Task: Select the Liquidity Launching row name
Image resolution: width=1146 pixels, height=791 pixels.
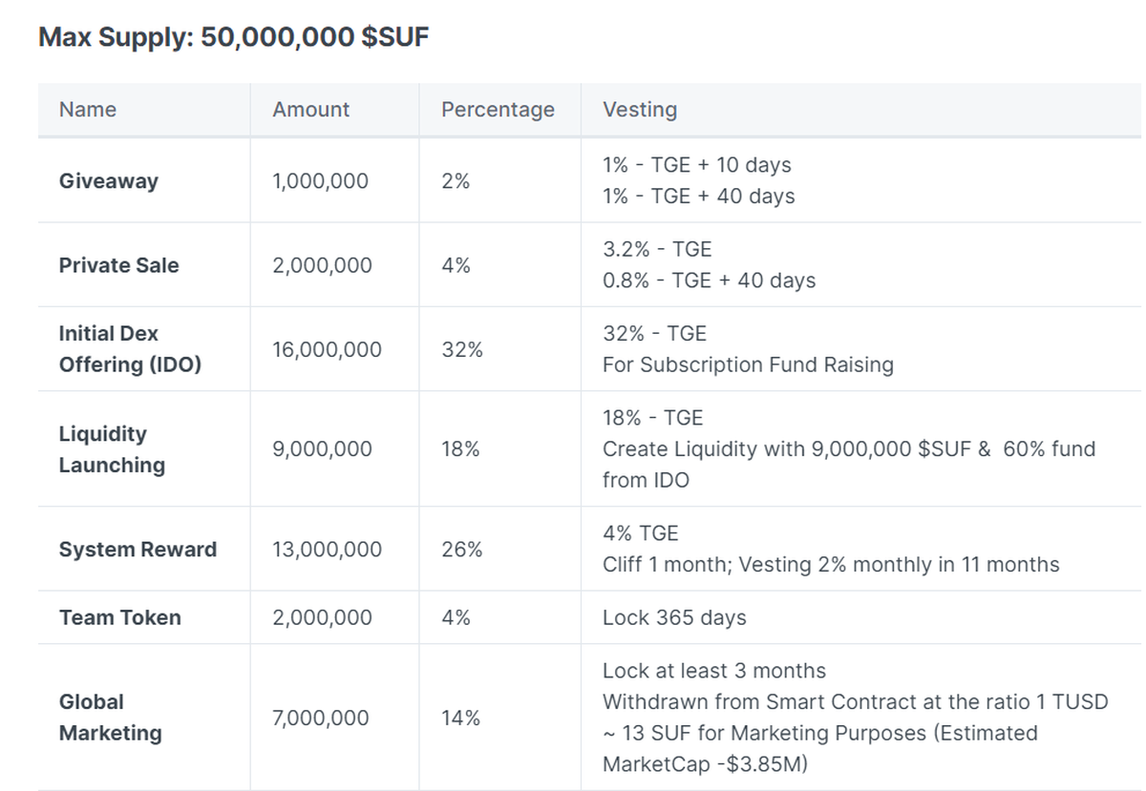Action: point(112,449)
